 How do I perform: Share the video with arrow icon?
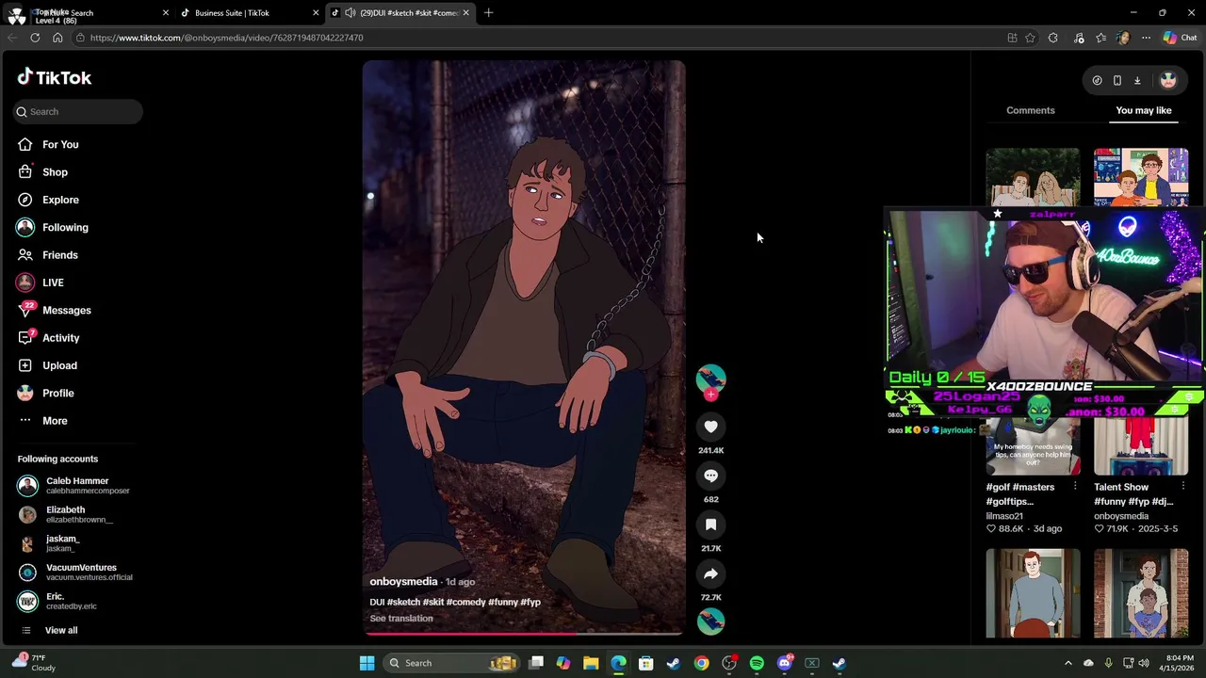pos(711,573)
